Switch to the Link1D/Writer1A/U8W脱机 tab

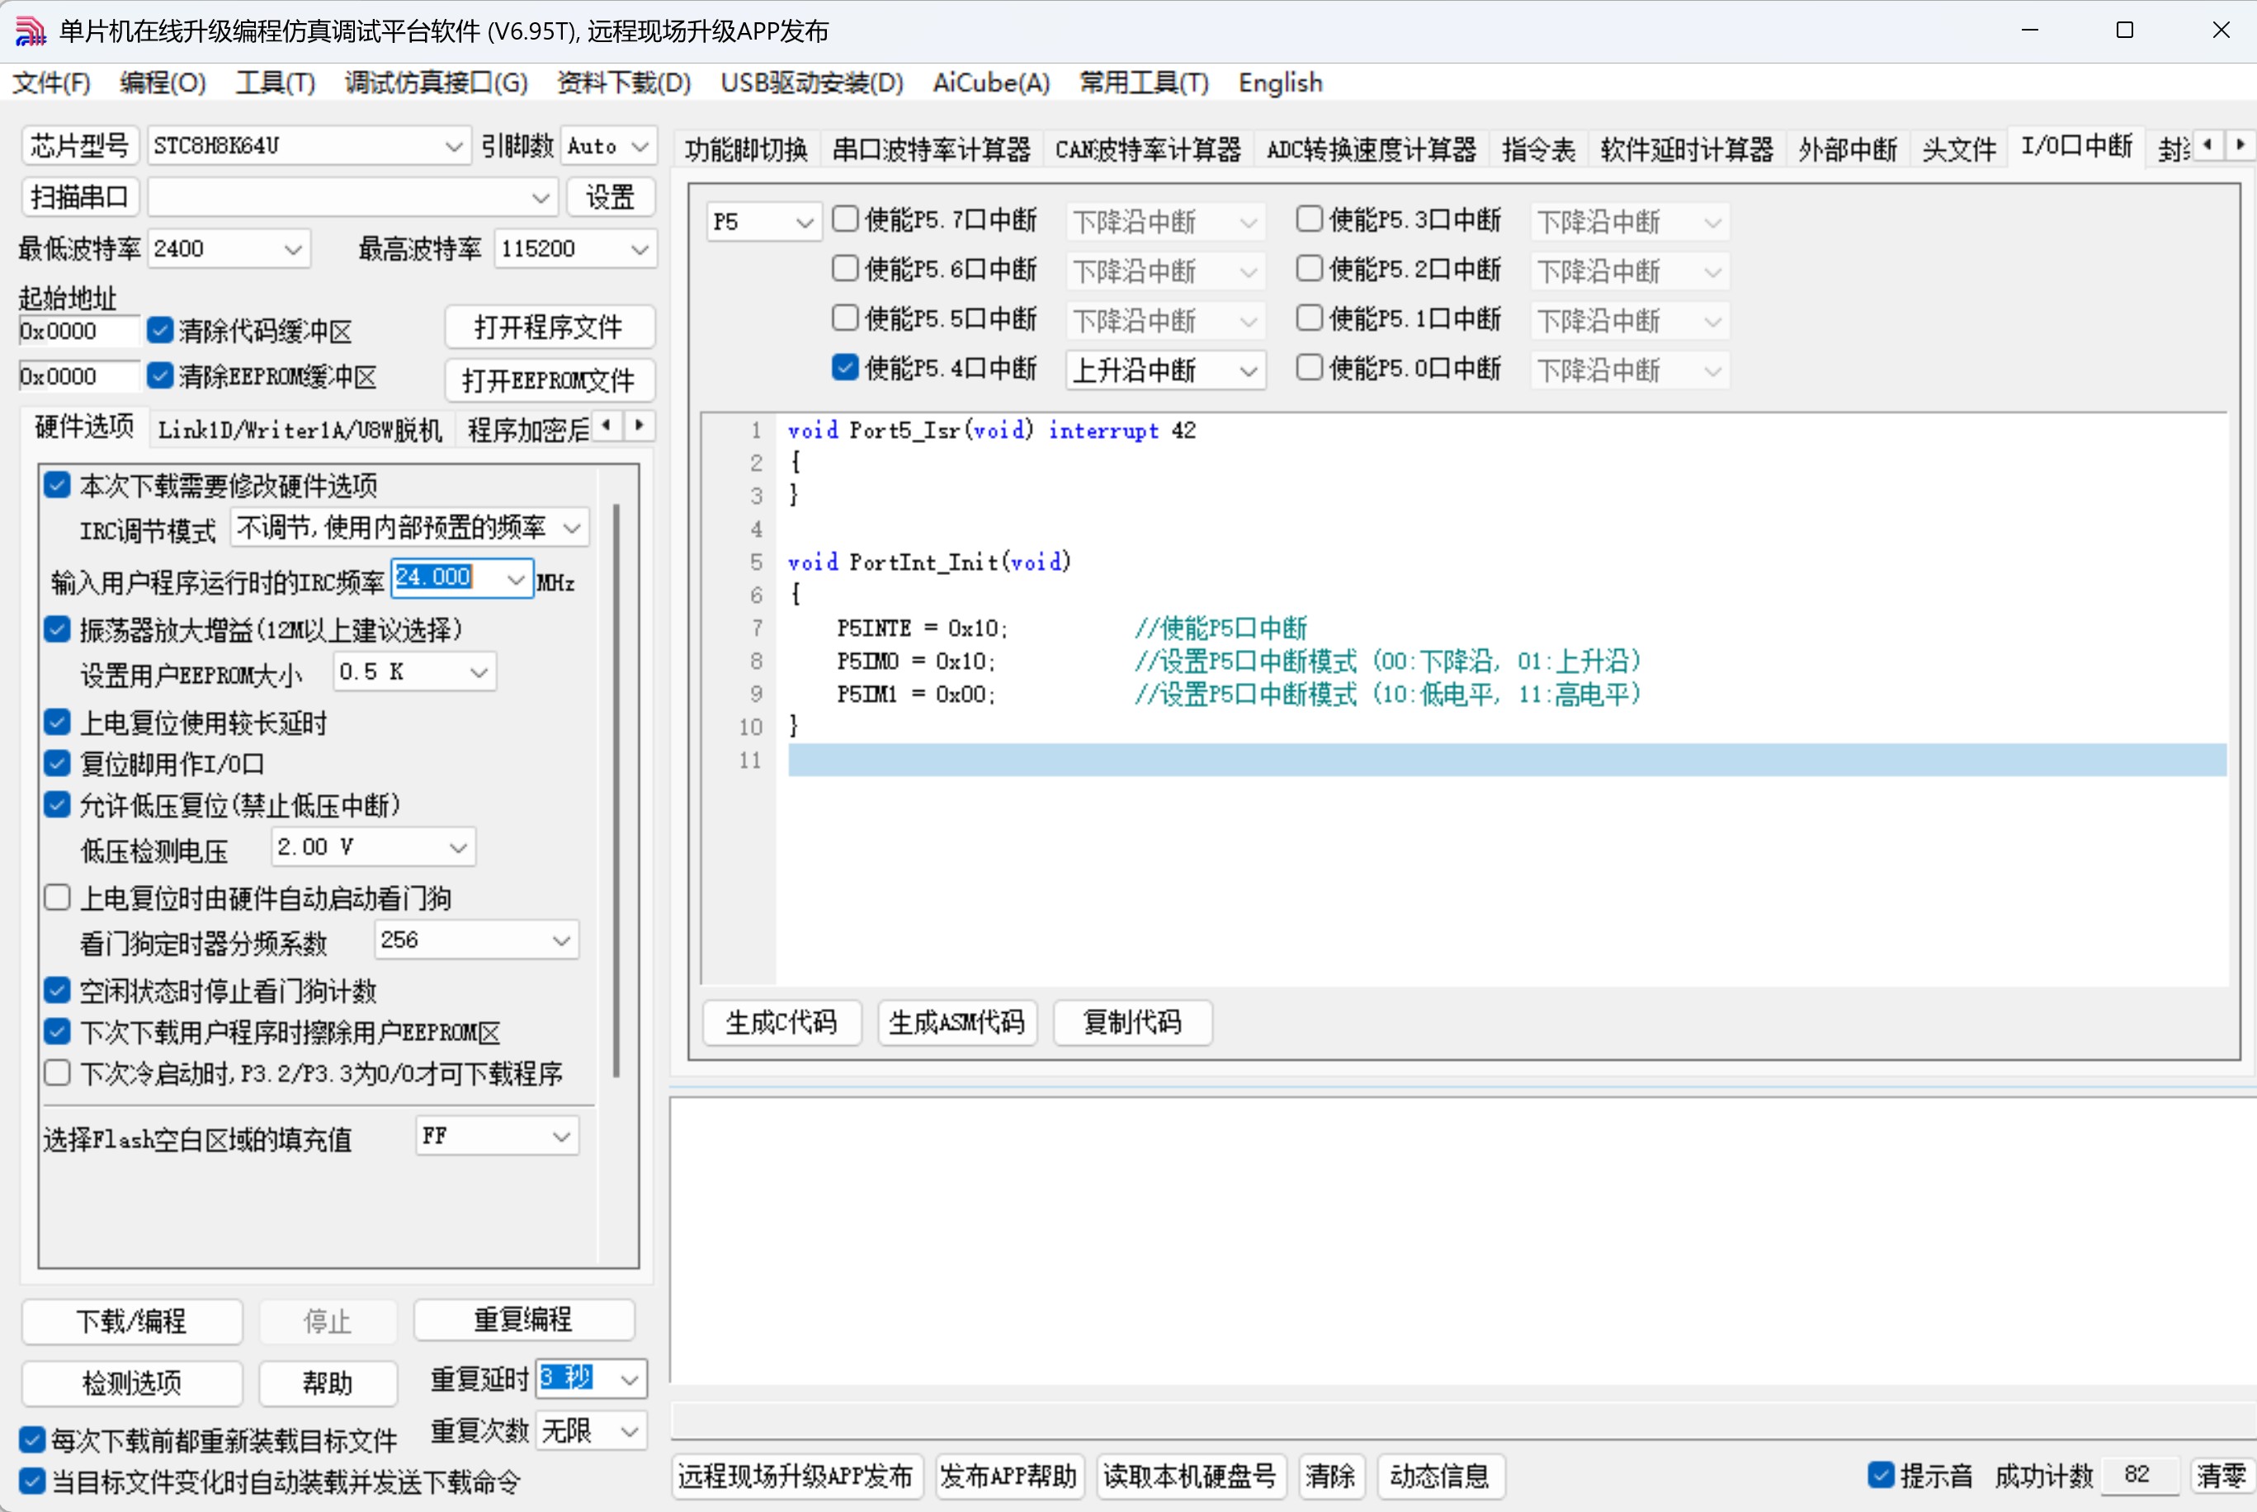tap(300, 429)
